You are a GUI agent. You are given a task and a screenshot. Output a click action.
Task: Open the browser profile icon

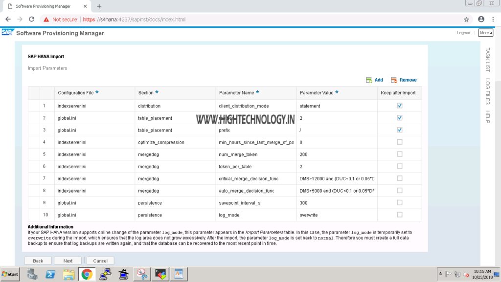tap(481, 19)
